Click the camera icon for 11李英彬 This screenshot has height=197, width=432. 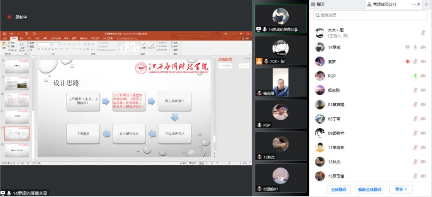[x=423, y=147]
